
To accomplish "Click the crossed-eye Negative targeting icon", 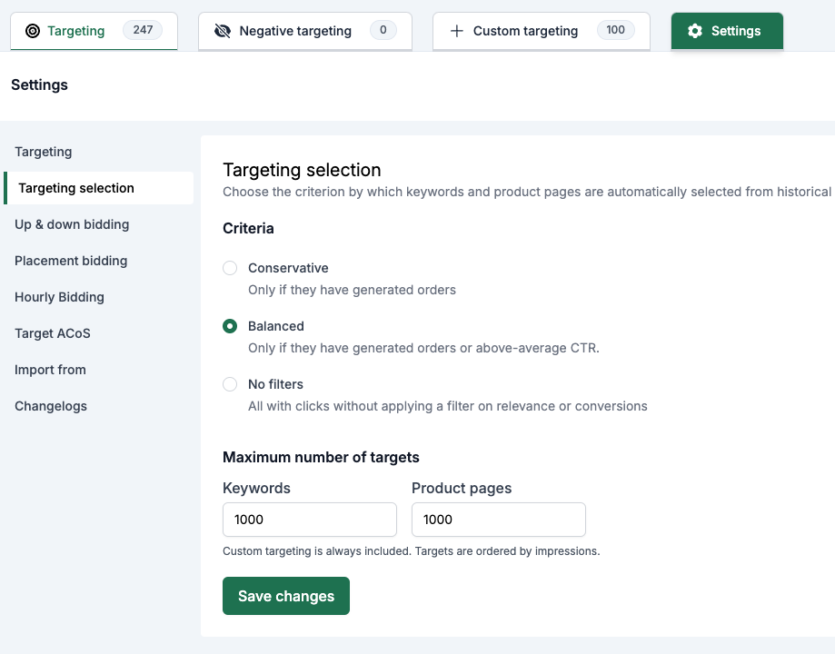I will click(222, 31).
